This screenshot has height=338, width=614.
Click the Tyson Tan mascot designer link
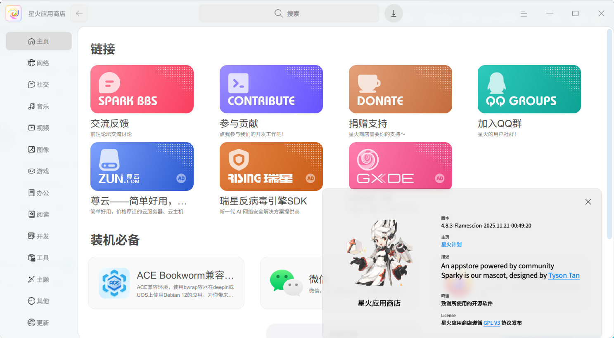click(564, 275)
